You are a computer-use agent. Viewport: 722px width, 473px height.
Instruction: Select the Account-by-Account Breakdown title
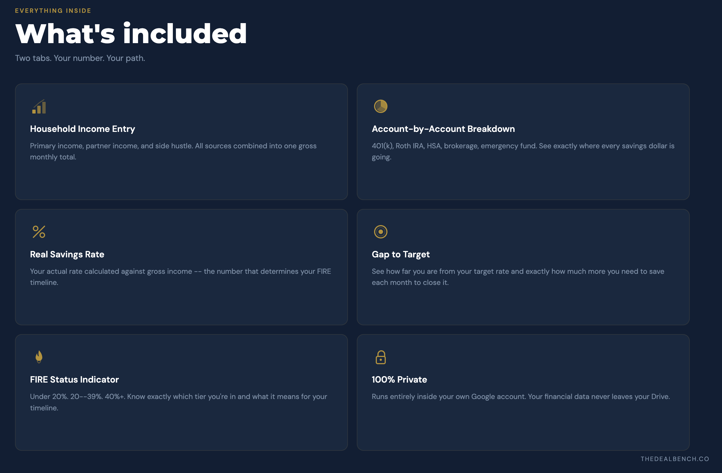coord(443,129)
